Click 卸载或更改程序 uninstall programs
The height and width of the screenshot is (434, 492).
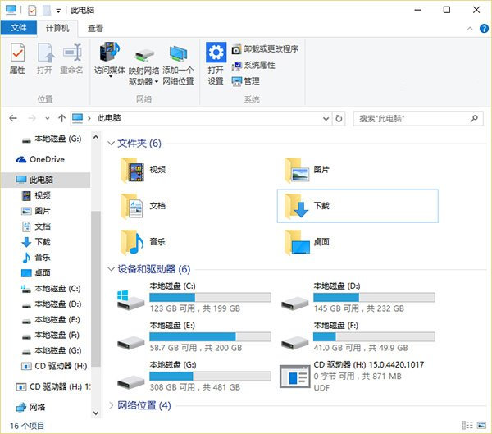tap(265, 49)
